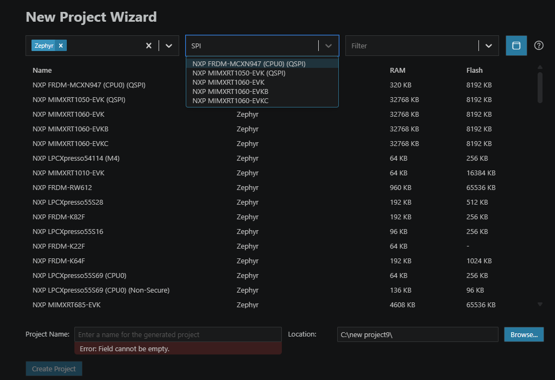This screenshot has width=555, height=380.
Task: Click the 512 KB flash value
Action: point(477,202)
